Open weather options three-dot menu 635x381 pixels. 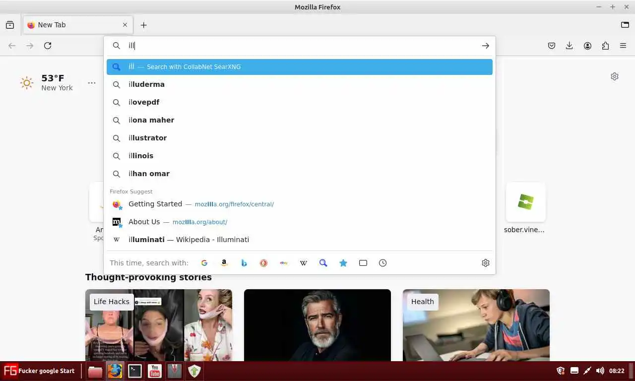click(92, 83)
